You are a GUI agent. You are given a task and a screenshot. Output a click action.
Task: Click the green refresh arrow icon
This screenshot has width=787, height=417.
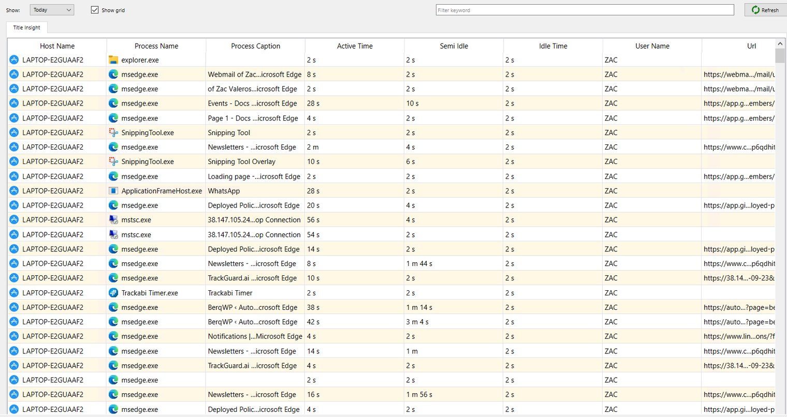point(755,10)
